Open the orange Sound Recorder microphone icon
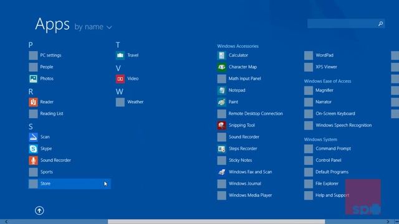This screenshot has width=399, height=224. (33, 161)
